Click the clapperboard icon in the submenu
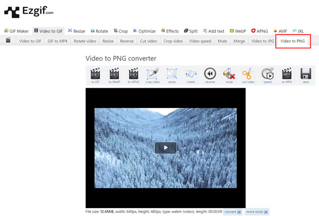Screen dimensions: 319x216 tap(8, 40)
